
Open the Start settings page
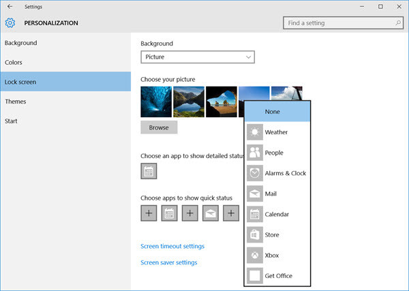(x=65, y=121)
